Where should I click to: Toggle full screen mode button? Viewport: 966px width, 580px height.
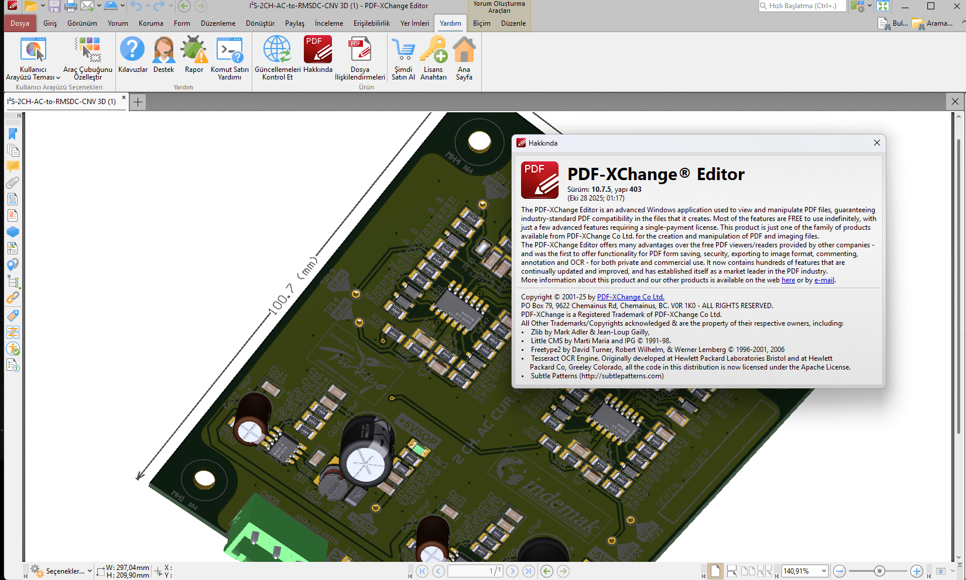click(883, 6)
